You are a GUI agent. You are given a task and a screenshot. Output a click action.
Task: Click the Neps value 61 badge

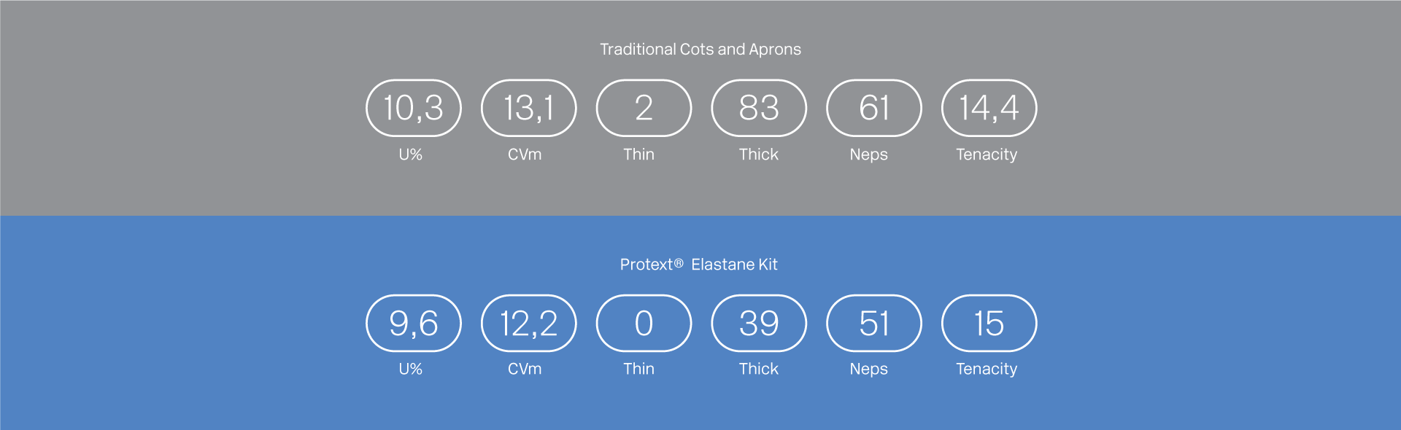874,108
